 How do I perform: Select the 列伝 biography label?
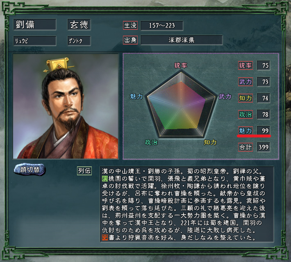coord(84,170)
